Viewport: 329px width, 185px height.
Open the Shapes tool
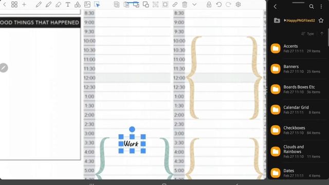pyautogui.click(x=78, y=5)
